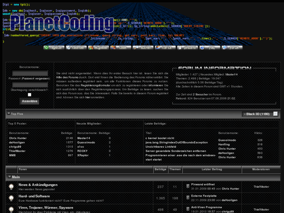
Task: Open post 'Server gesendete Sonderzeichen entfernen'
Action: [x=176, y=151]
